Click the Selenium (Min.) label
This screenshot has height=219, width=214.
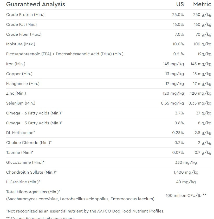[x=21, y=103]
